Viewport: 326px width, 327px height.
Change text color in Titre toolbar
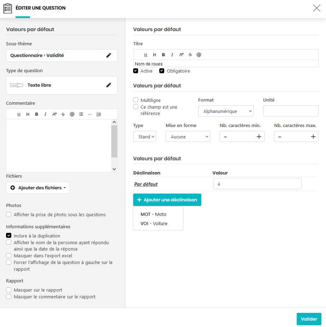point(181,55)
